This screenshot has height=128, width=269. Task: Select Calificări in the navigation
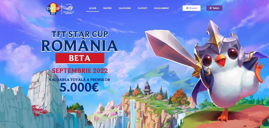(125, 8)
